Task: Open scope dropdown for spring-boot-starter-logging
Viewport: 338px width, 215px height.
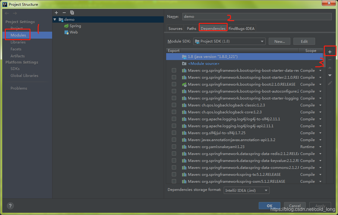Action: pos(320,98)
